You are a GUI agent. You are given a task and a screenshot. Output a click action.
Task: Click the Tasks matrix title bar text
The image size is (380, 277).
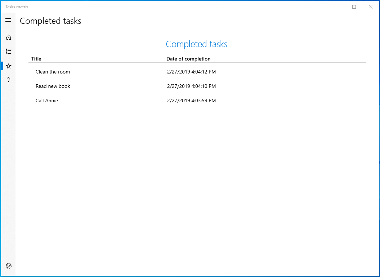click(x=17, y=7)
